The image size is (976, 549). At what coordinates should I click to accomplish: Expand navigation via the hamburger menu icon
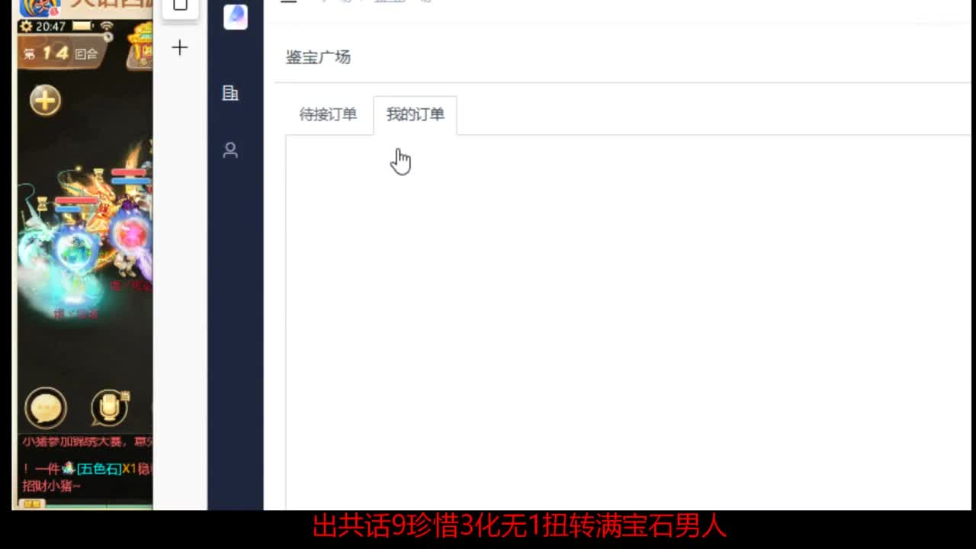(x=288, y=2)
